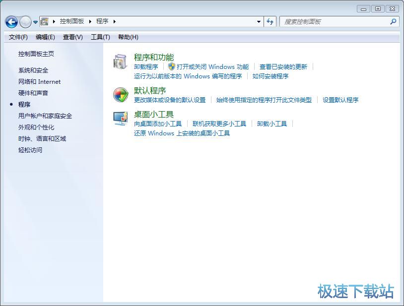Minimize the Control Panel window
404x306 pixels.
pos(363,9)
